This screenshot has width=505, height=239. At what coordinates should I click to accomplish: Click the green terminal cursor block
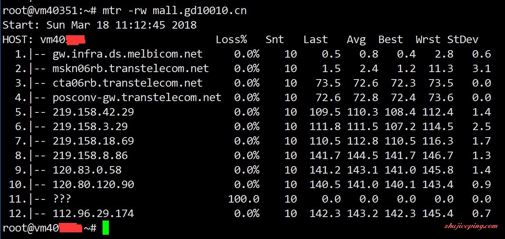coord(105,228)
